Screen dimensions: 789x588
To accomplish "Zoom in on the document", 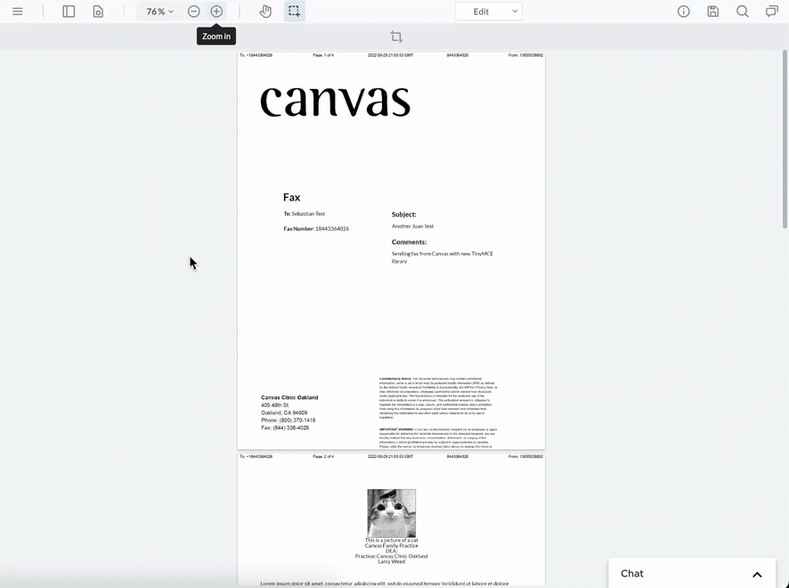I will click(216, 12).
